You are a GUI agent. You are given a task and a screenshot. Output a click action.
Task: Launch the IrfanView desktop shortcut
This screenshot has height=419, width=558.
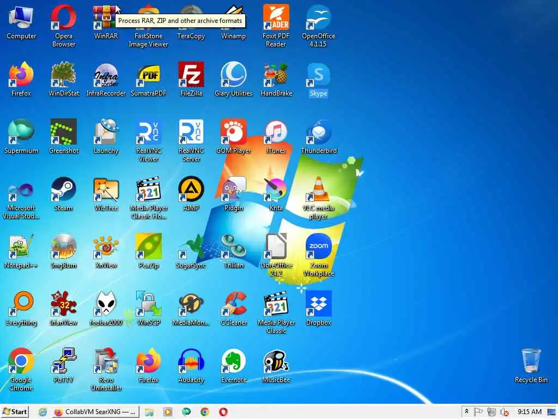(x=63, y=309)
